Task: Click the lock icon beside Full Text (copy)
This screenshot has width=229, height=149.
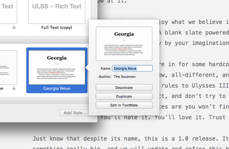Action: (x=14, y=27)
